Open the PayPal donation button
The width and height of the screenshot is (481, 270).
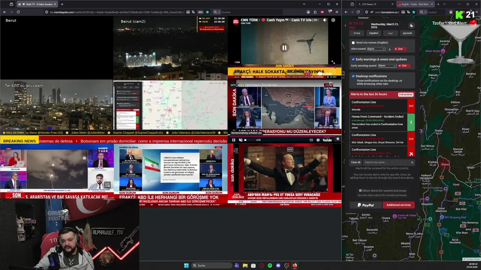tap(366, 205)
